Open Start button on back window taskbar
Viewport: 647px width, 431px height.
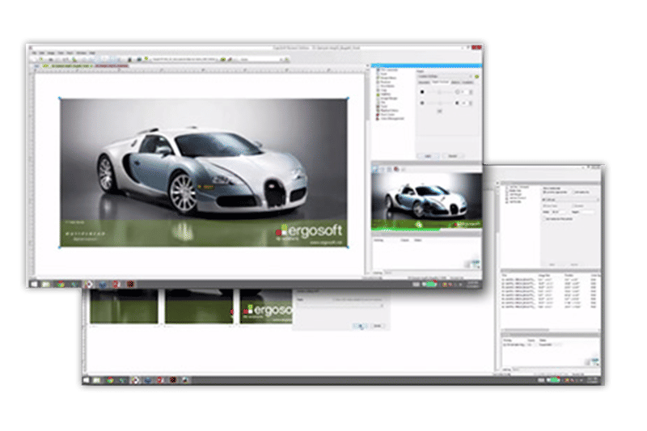click(87, 380)
